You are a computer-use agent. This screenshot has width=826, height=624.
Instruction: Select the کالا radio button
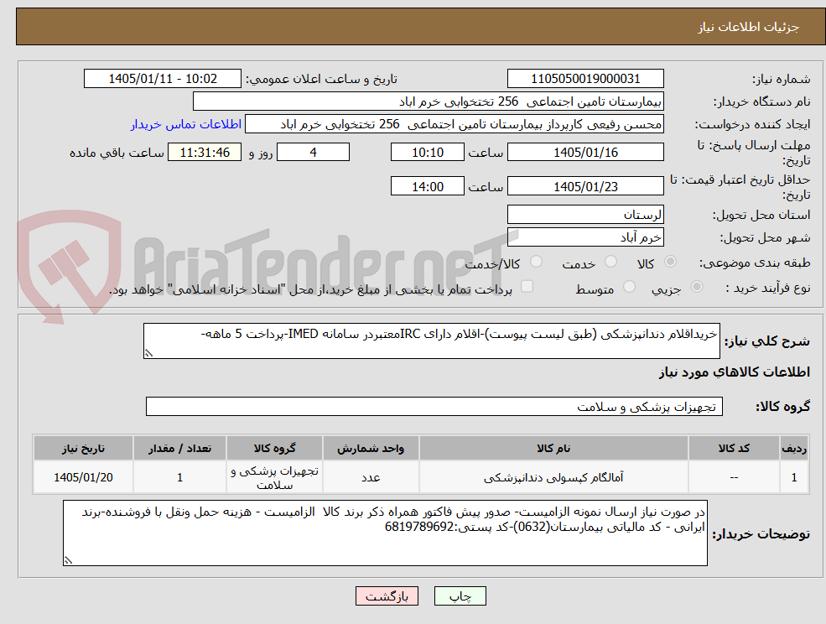(x=671, y=262)
